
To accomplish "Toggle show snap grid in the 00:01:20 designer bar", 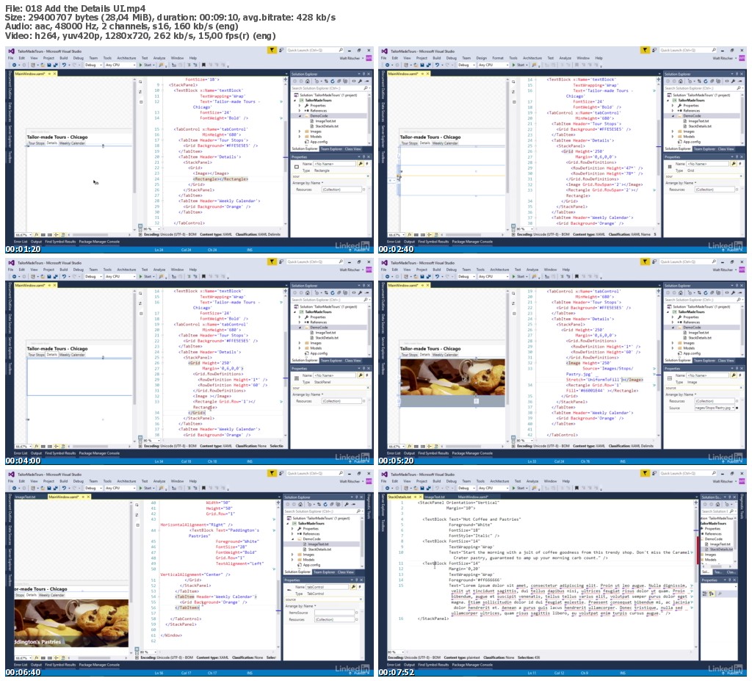I will pos(43,234).
